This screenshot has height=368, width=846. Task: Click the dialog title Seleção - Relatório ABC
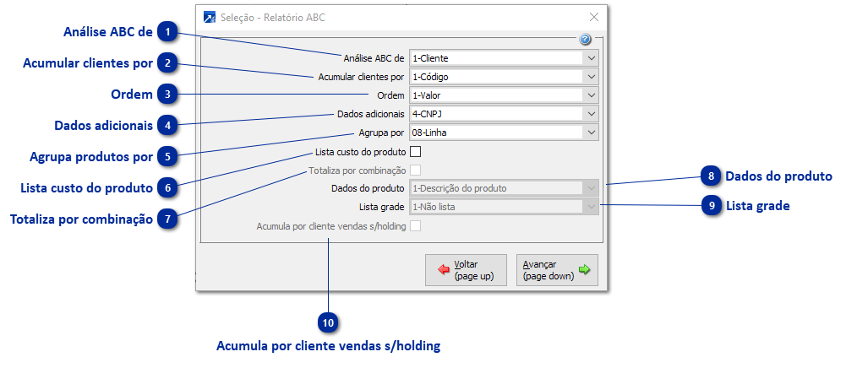273,18
